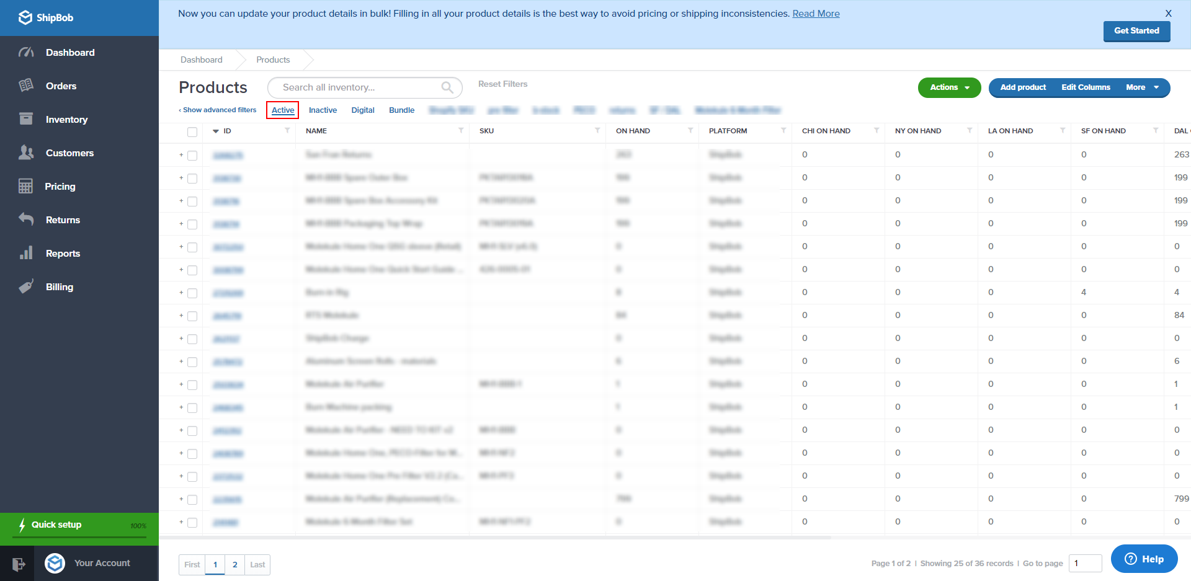
Task: Expand the More dropdown menu
Action: (x=1142, y=87)
